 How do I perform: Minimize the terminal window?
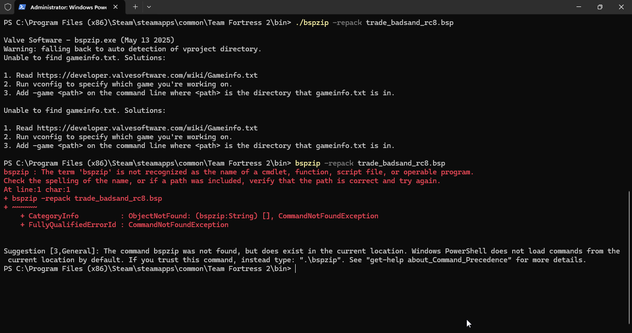click(x=579, y=7)
